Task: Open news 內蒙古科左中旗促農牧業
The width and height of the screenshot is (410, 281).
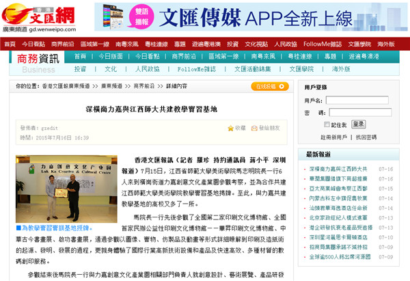Action: coord(338,198)
